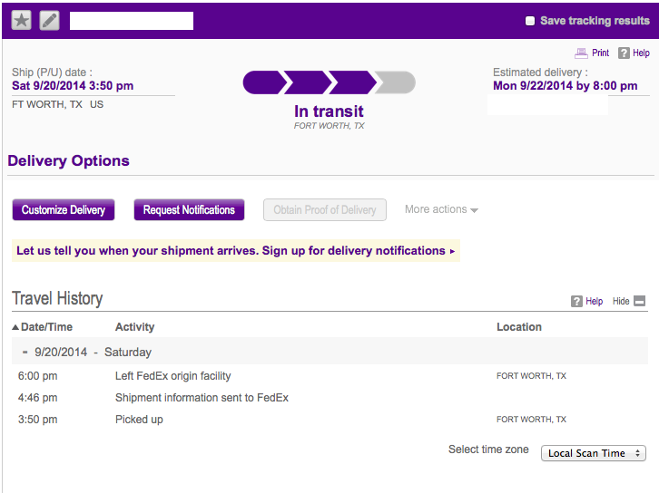Click Obtain Proof of Delivery button
This screenshot has height=493, width=659.
click(x=325, y=209)
